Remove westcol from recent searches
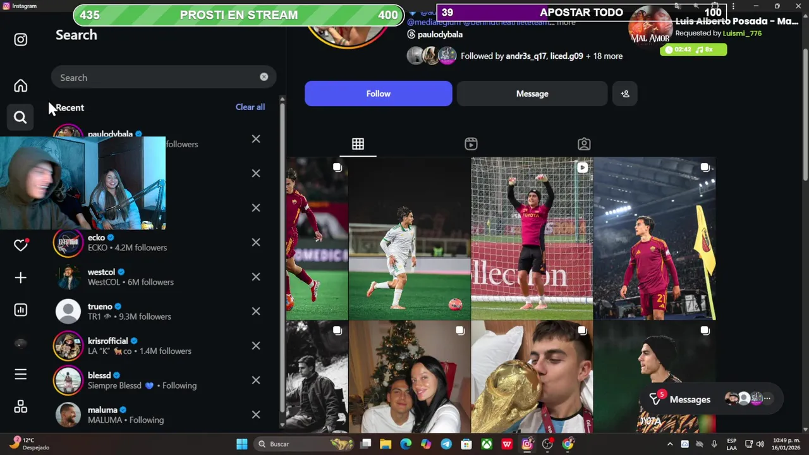 tap(256, 277)
